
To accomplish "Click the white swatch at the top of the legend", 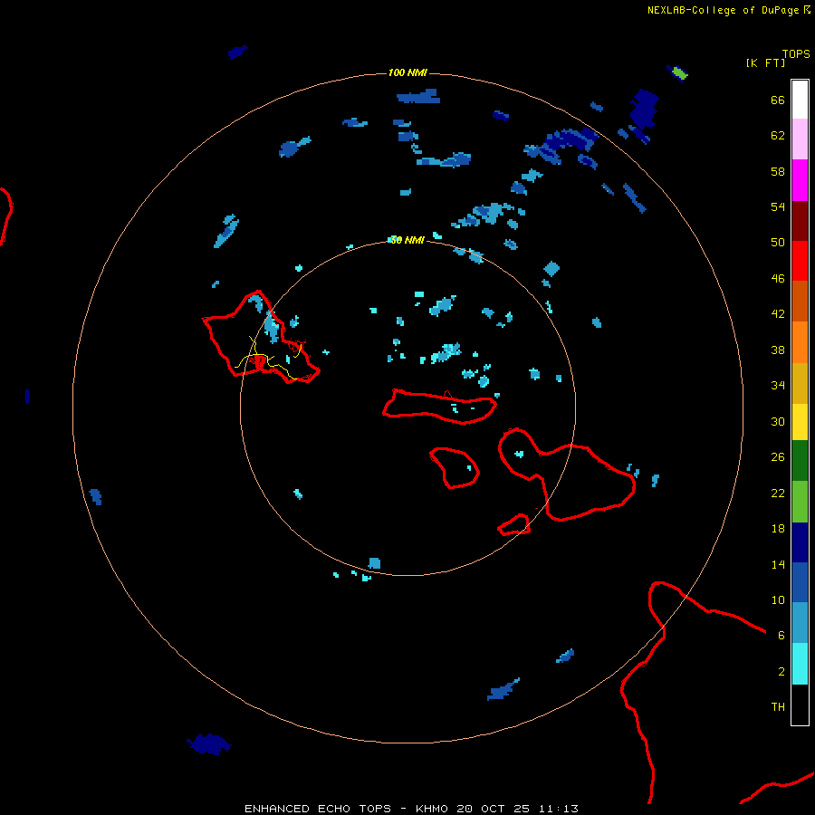I will 800,100.
